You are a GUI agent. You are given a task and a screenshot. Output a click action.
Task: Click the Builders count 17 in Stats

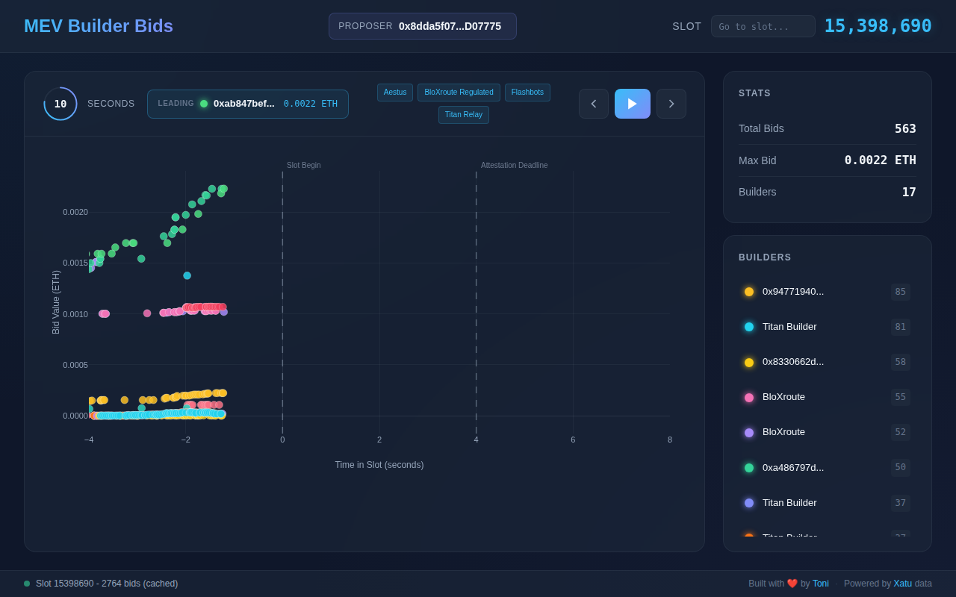(909, 192)
